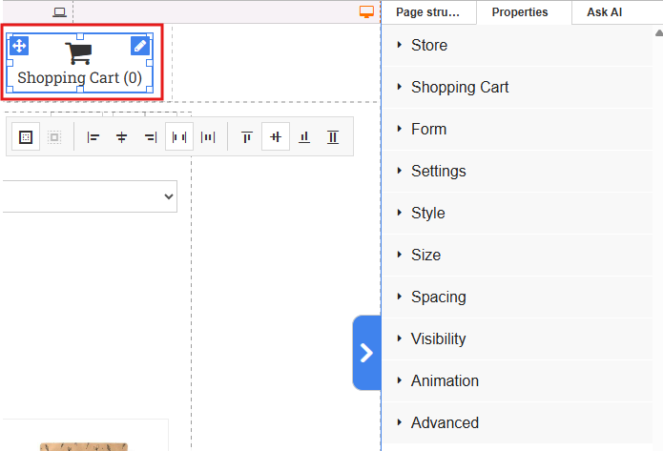663x451 pixels.
Task: Click the align horizontal center icon
Action: 122,137
